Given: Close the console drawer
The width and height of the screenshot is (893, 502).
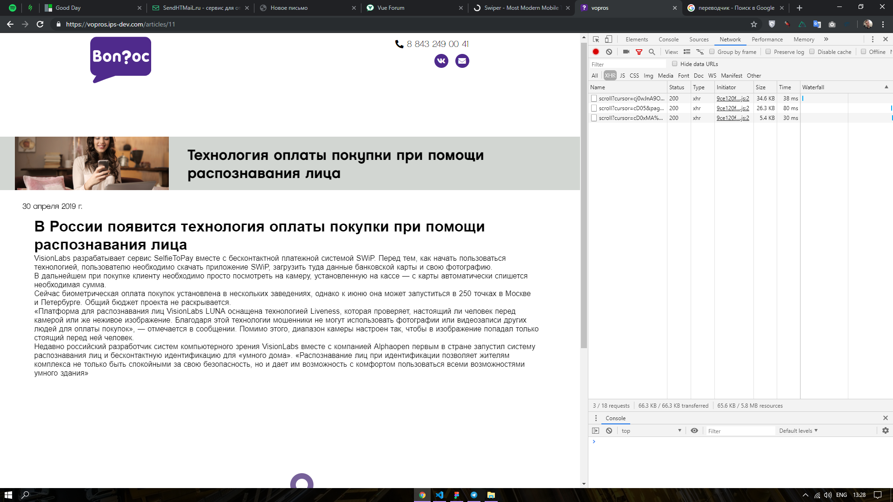Looking at the screenshot, I should point(886,418).
